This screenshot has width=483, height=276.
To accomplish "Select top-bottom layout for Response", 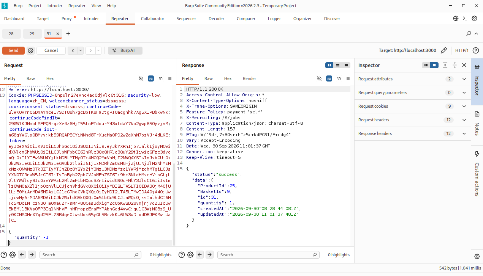I will (338, 65).
